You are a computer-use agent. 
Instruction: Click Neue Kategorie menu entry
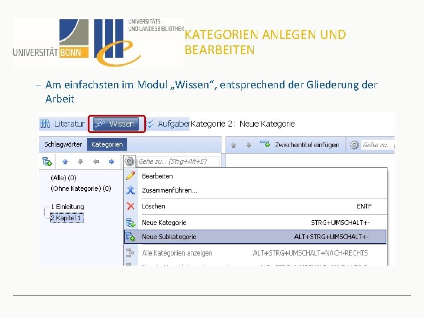pyautogui.click(x=256, y=223)
